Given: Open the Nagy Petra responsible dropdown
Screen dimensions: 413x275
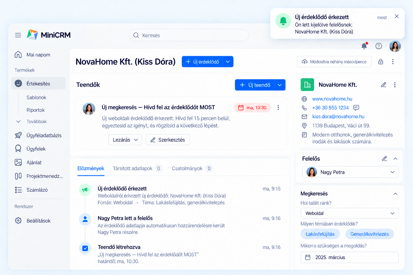Looking at the screenshot, I should tap(350, 172).
